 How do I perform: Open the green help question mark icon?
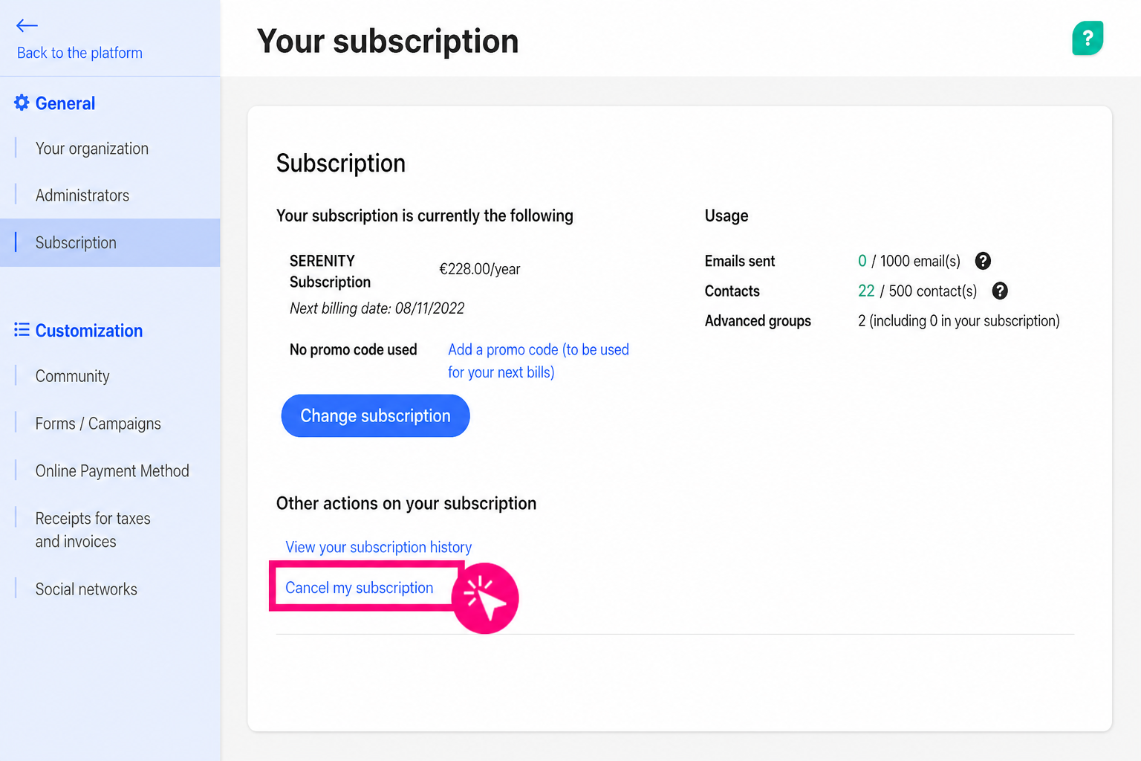(x=1088, y=38)
